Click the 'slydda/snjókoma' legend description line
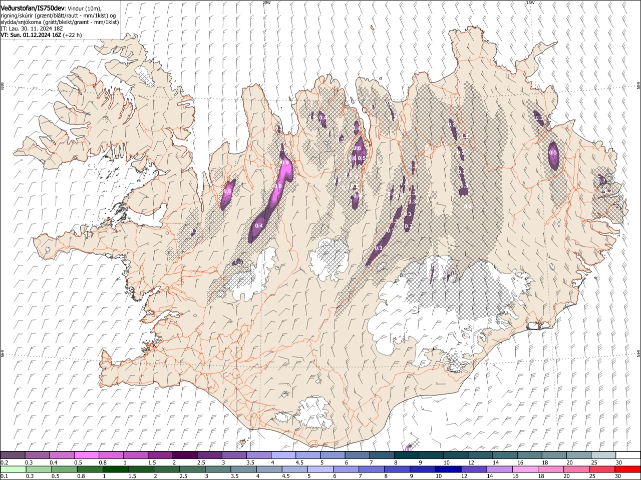 pyautogui.click(x=60, y=22)
